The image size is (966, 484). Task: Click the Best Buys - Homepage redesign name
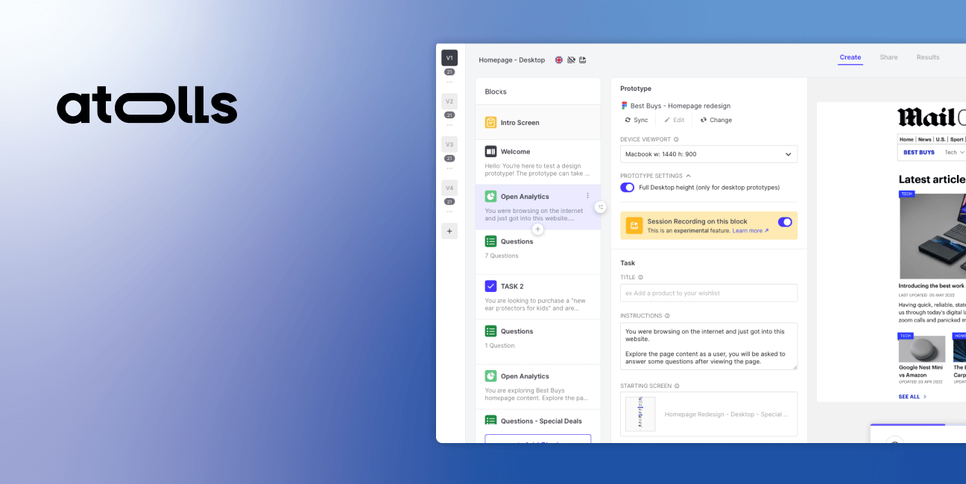pos(681,106)
